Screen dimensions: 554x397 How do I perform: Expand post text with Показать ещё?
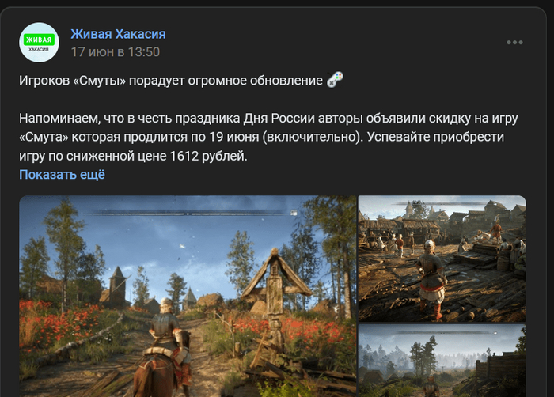(x=62, y=175)
